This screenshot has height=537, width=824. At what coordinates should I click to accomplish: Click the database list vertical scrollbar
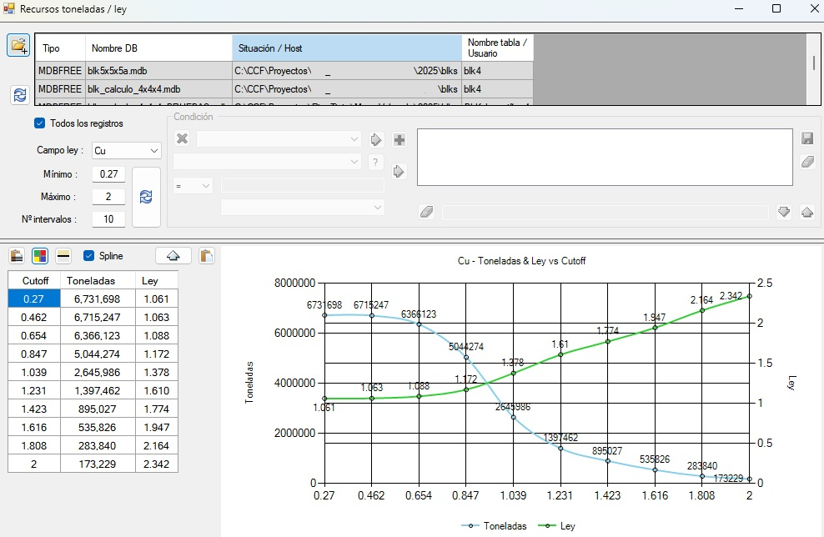(814, 63)
